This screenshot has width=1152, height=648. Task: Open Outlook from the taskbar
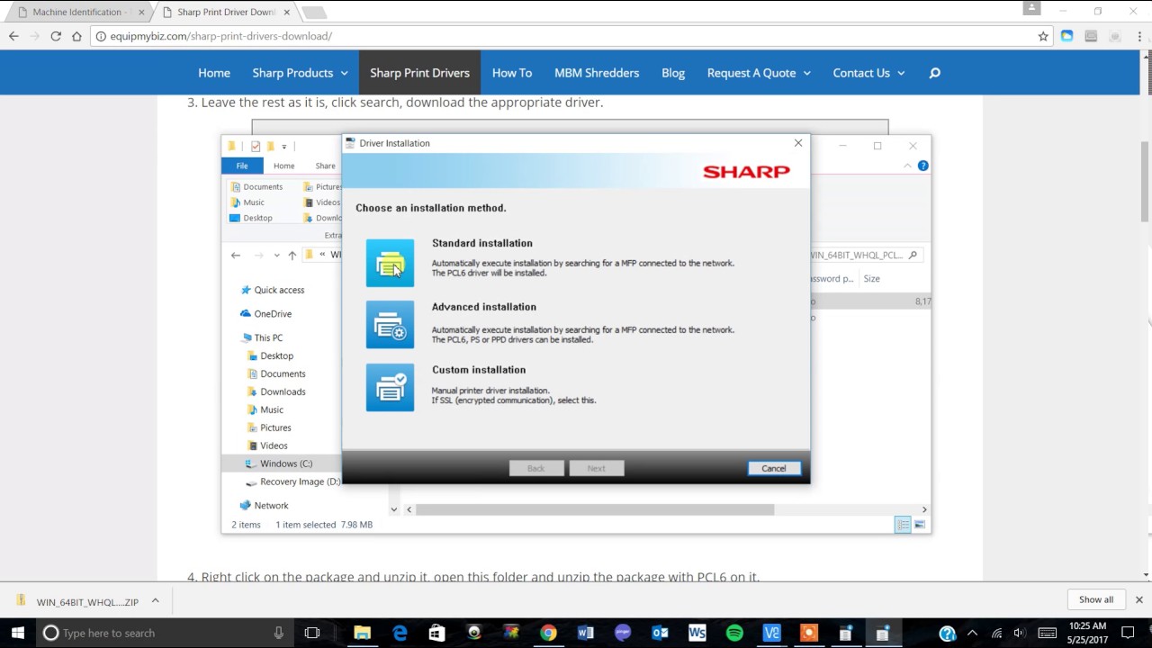tap(660, 633)
